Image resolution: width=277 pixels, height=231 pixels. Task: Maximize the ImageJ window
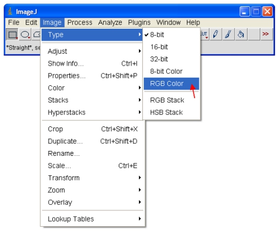pyautogui.click(x=256, y=11)
